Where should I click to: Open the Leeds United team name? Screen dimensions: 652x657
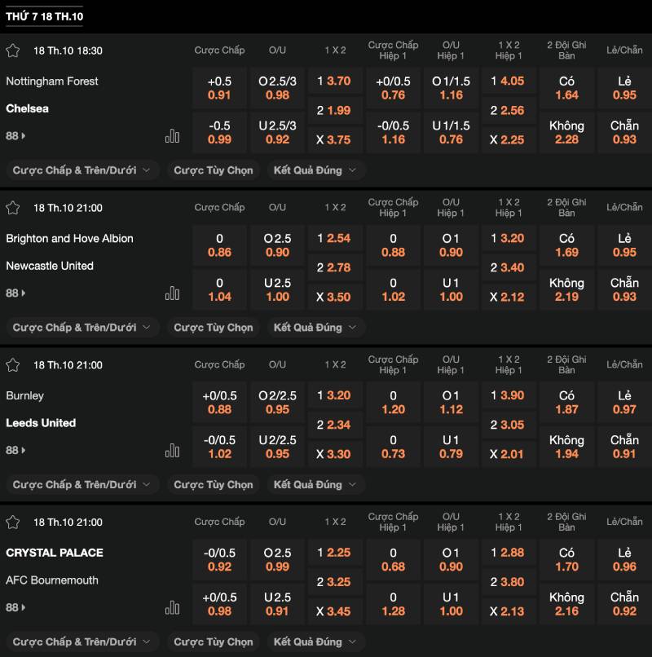click(x=41, y=423)
